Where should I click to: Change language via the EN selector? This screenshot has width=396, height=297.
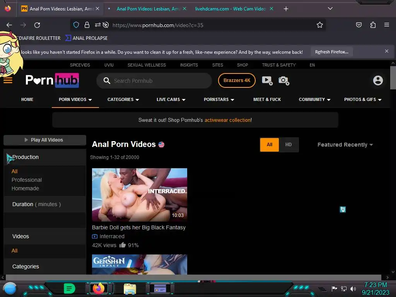click(x=312, y=65)
